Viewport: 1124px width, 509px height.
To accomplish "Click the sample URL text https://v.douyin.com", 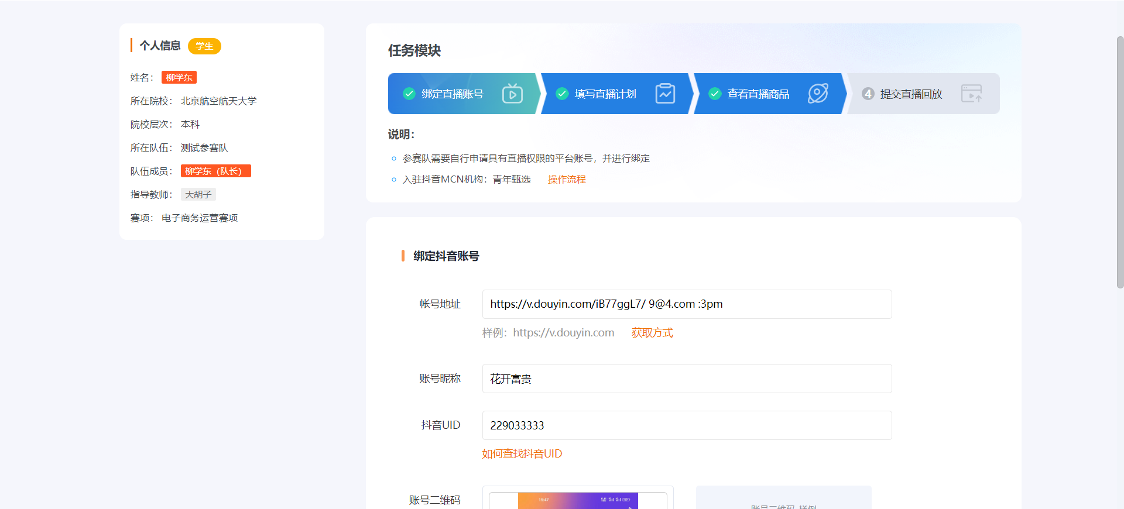I will 564,333.
